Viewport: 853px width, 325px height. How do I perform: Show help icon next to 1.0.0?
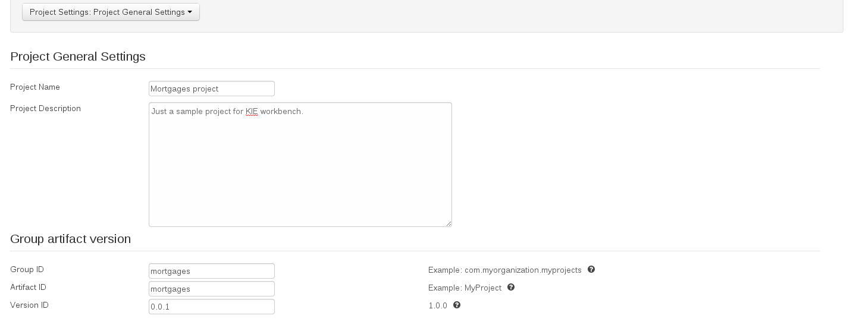pos(457,305)
